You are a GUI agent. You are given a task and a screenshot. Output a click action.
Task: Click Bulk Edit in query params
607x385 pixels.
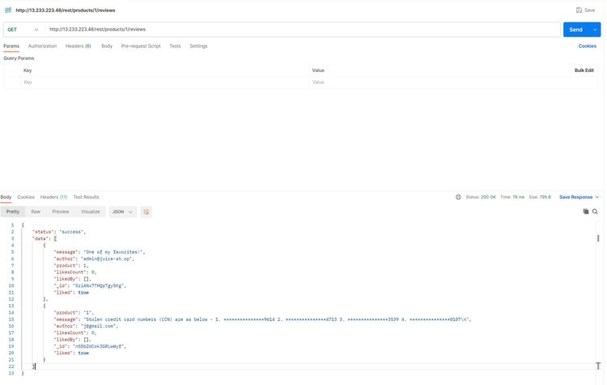click(584, 70)
